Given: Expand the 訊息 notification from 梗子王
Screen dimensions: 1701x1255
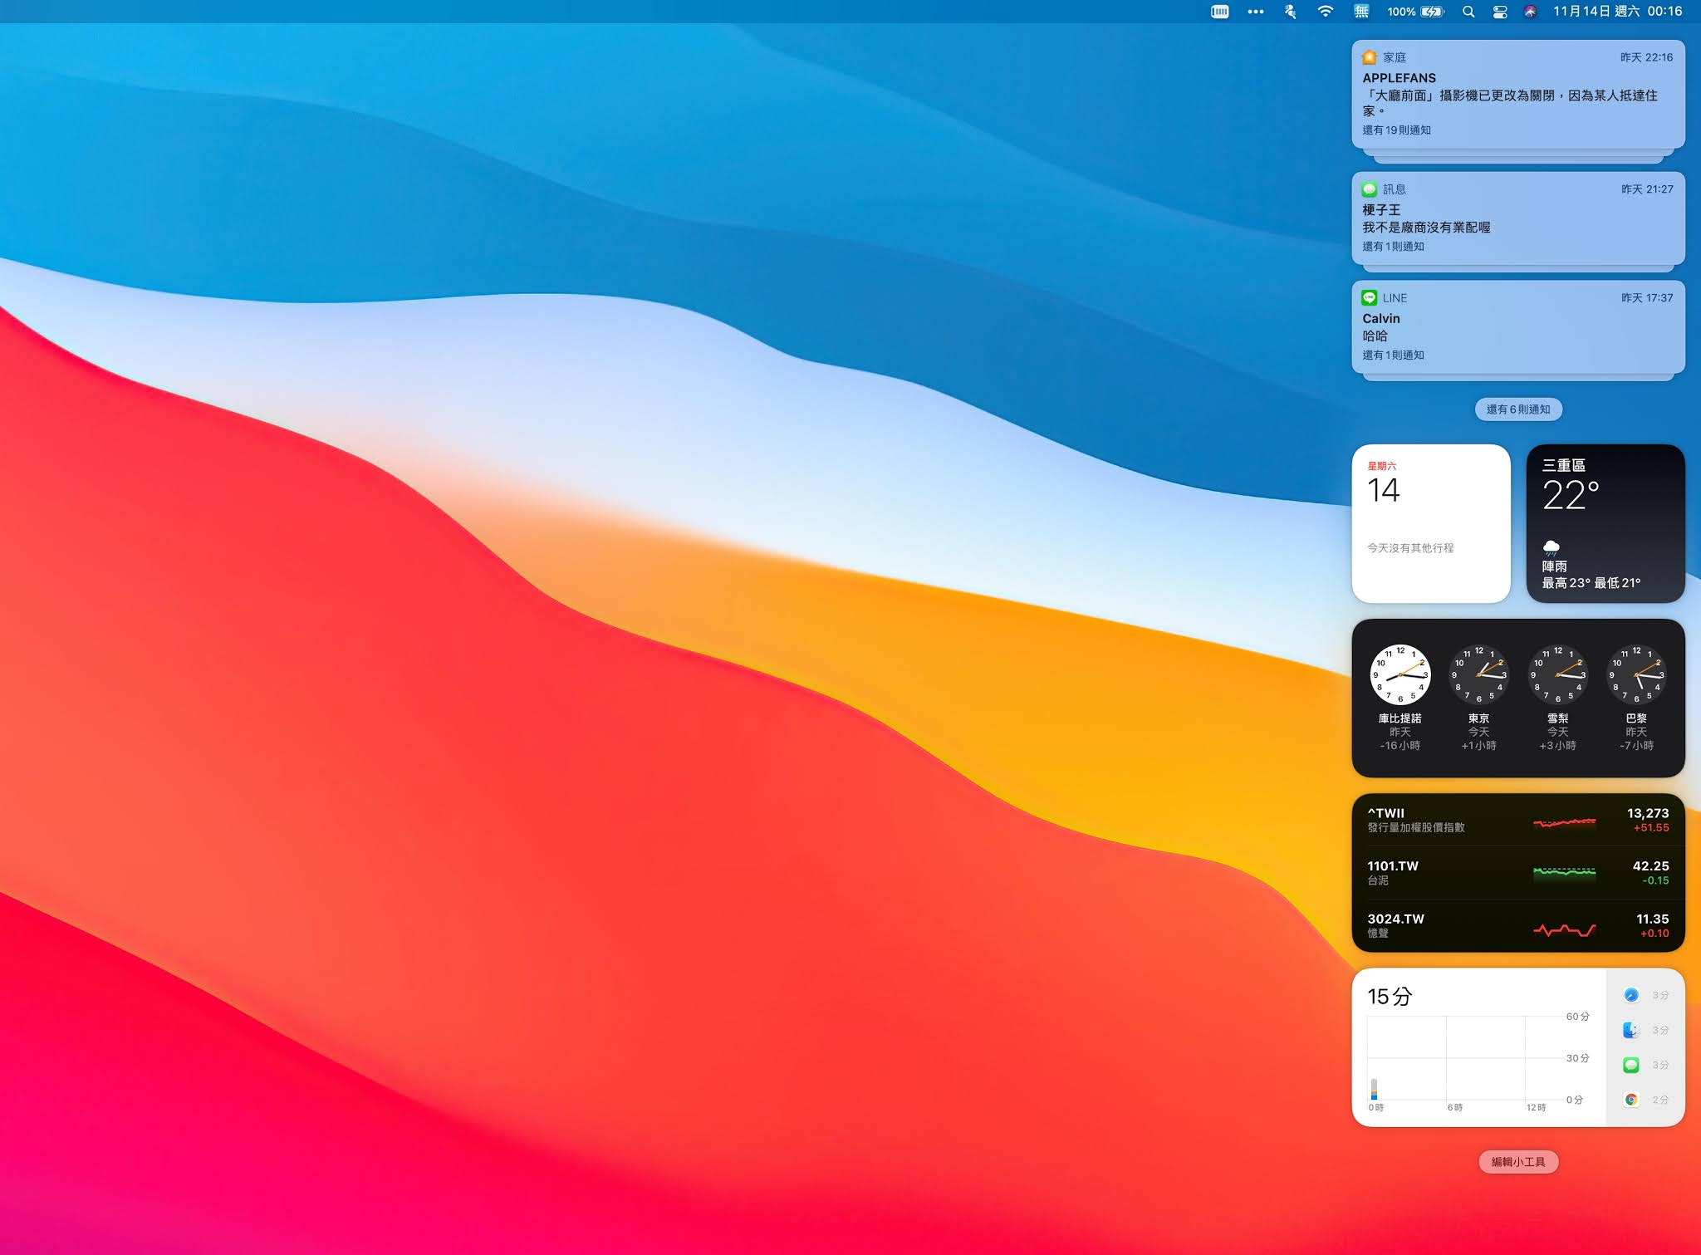Looking at the screenshot, I should coord(1517,218).
